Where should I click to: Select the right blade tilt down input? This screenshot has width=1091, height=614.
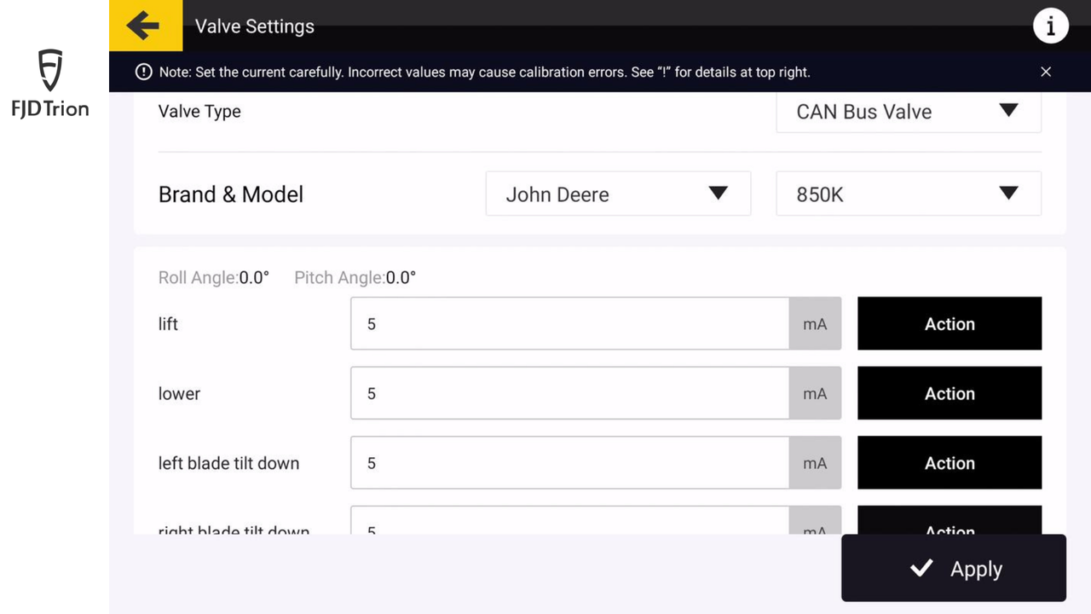coord(569,524)
